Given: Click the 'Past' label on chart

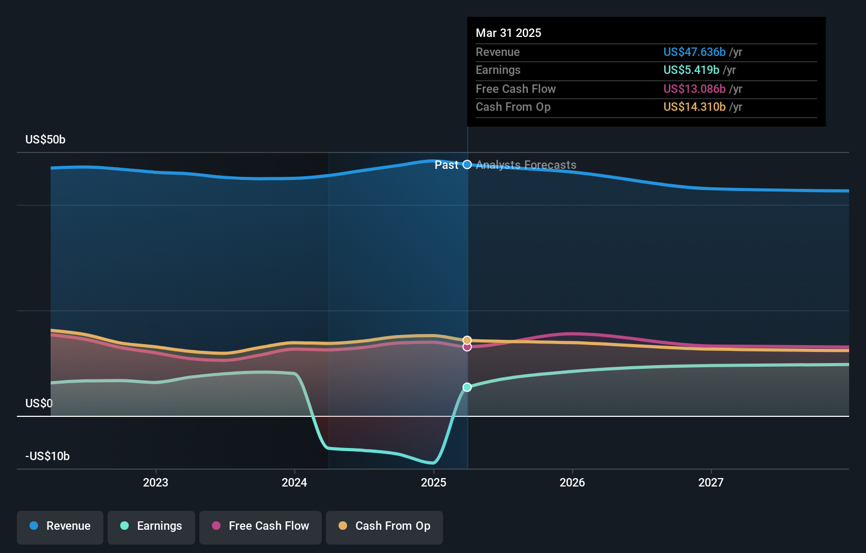Looking at the screenshot, I should coord(446,165).
